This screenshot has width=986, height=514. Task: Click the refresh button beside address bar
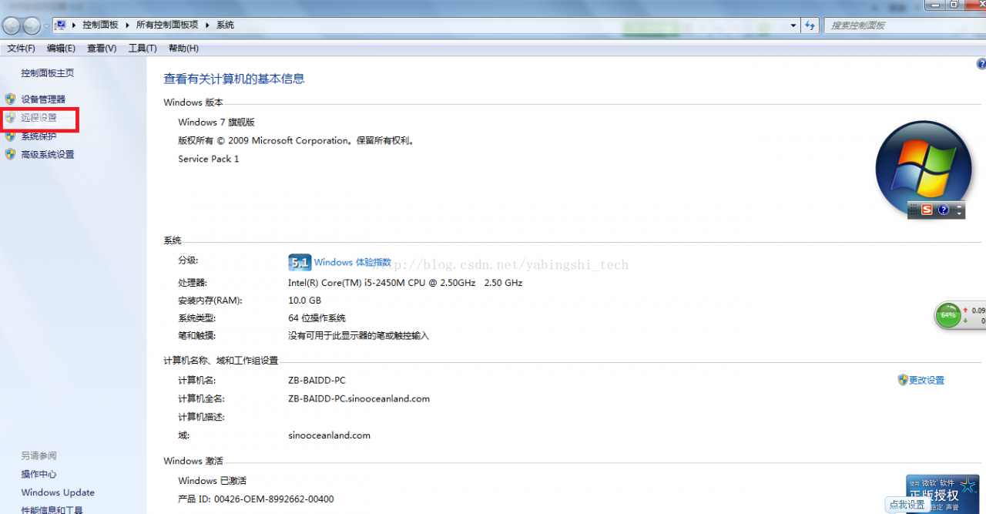click(x=810, y=25)
